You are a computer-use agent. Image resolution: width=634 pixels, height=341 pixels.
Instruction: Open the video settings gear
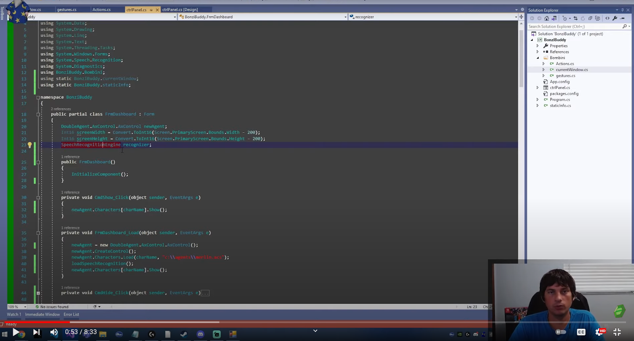coord(599,332)
